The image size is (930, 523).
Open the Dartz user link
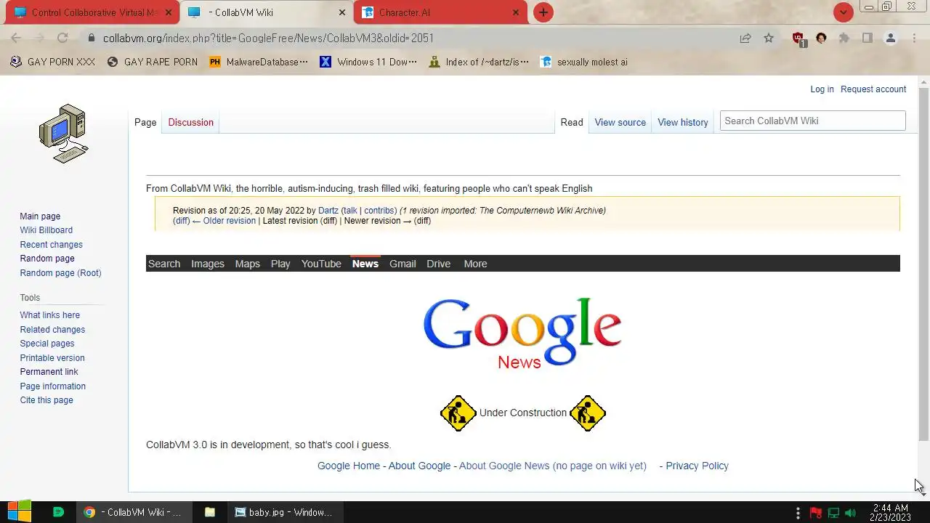point(328,211)
